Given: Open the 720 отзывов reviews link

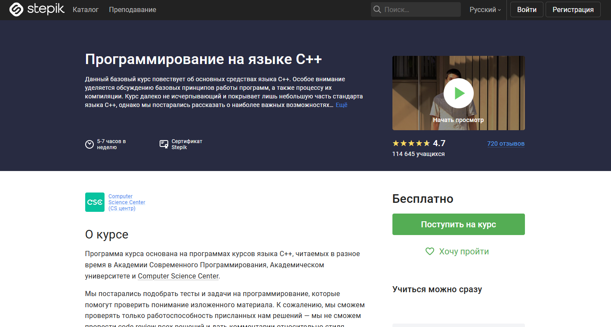Looking at the screenshot, I should point(506,144).
